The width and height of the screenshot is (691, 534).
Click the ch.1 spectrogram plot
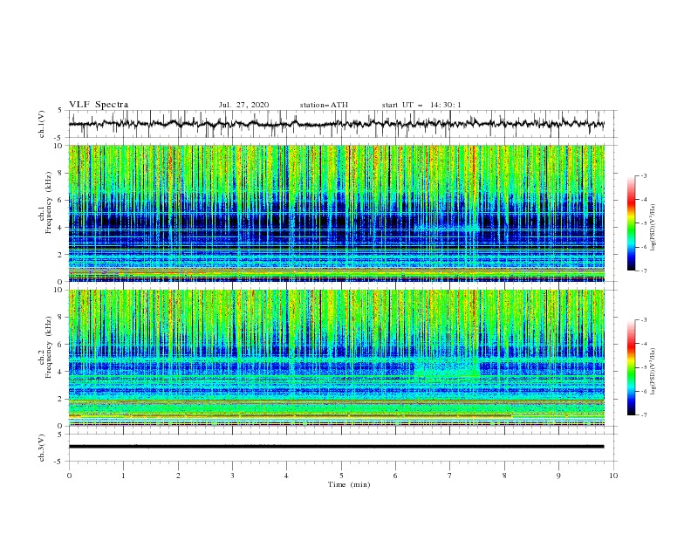coord(337,213)
